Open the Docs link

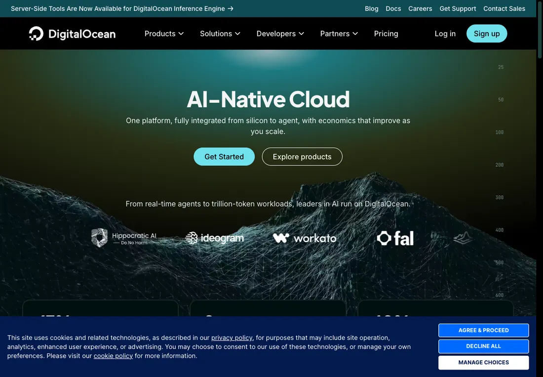[x=393, y=9]
